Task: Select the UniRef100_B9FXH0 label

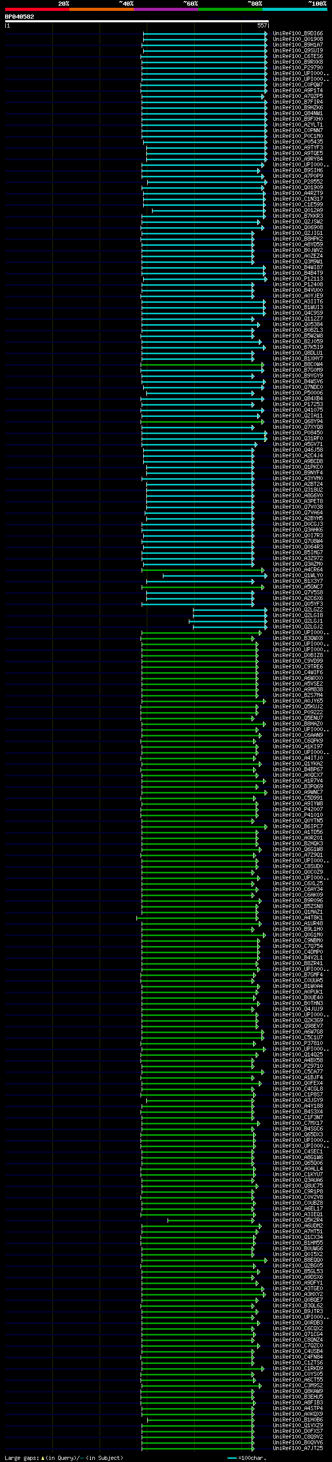Action: coord(298,119)
